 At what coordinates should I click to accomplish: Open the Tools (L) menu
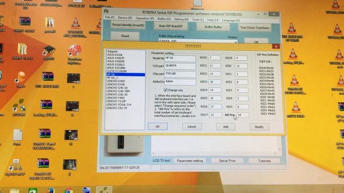[x=198, y=20]
